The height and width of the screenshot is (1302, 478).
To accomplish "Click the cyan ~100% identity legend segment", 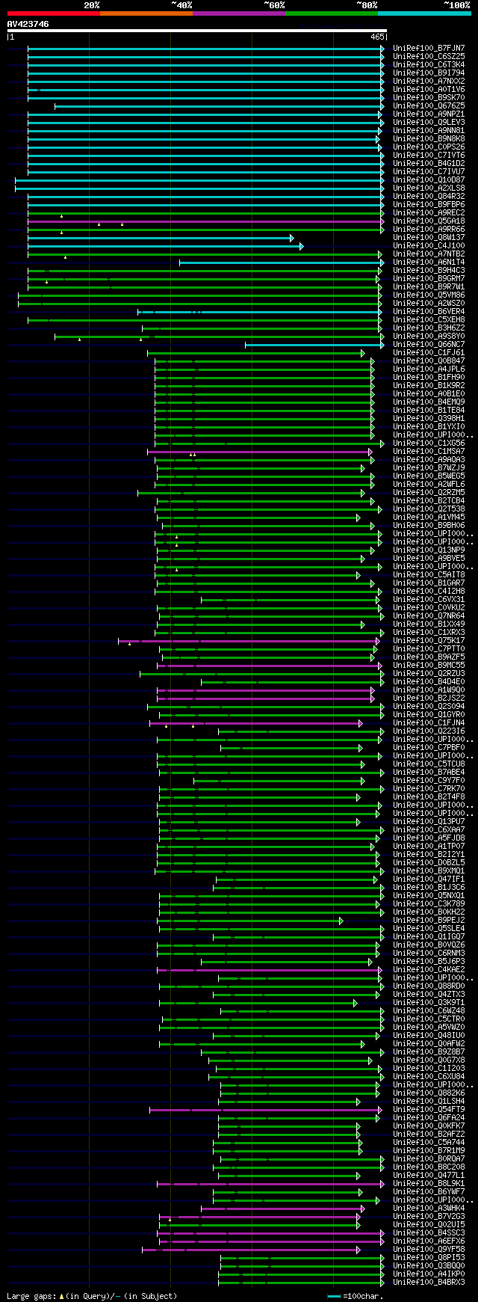I will (x=423, y=13).
